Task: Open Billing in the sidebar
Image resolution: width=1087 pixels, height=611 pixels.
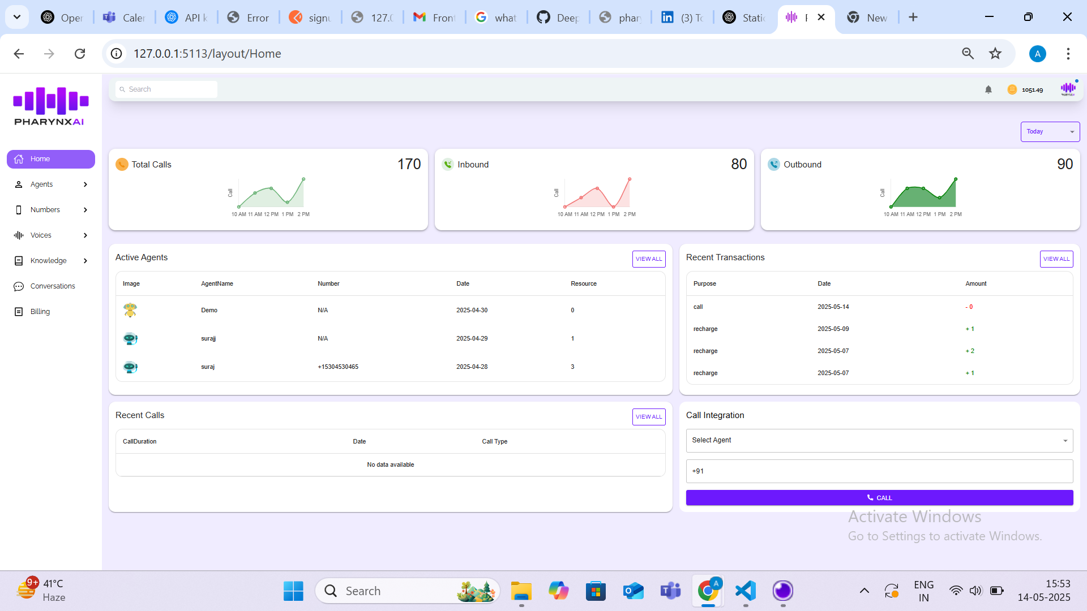Action: pos(40,312)
